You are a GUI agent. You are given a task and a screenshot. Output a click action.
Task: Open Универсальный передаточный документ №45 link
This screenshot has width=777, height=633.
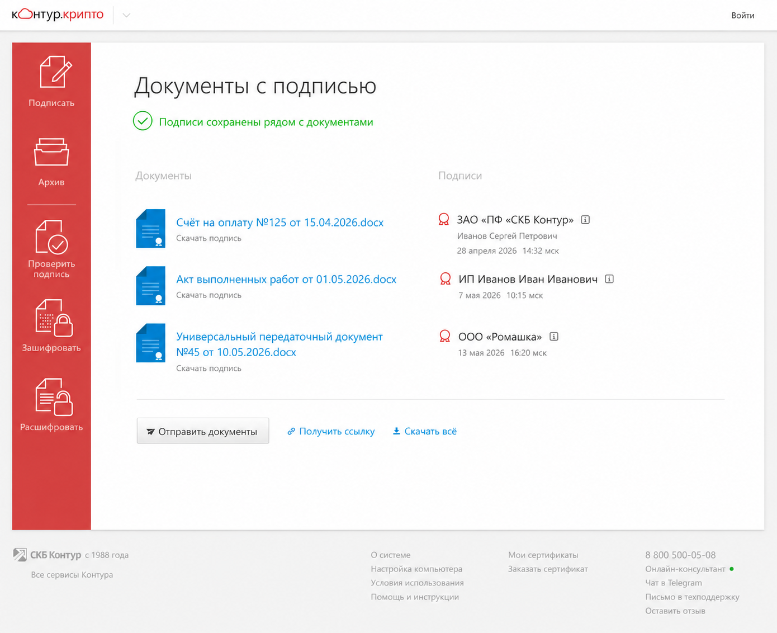click(x=279, y=344)
